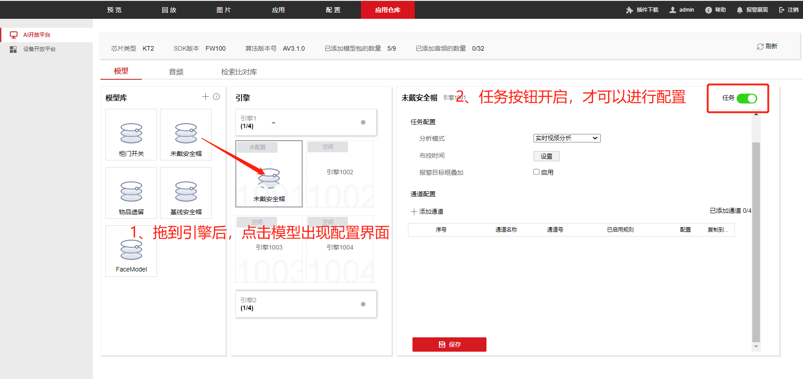Click the plus icon to add a model
This screenshot has height=379, width=803.
click(x=205, y=97)
